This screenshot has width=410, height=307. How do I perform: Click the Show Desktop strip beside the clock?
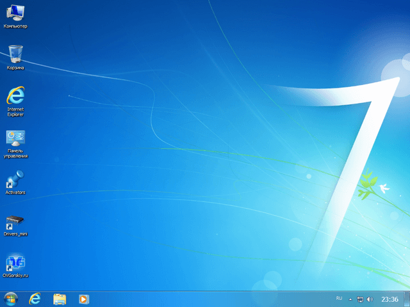click(x=407, y=299)
